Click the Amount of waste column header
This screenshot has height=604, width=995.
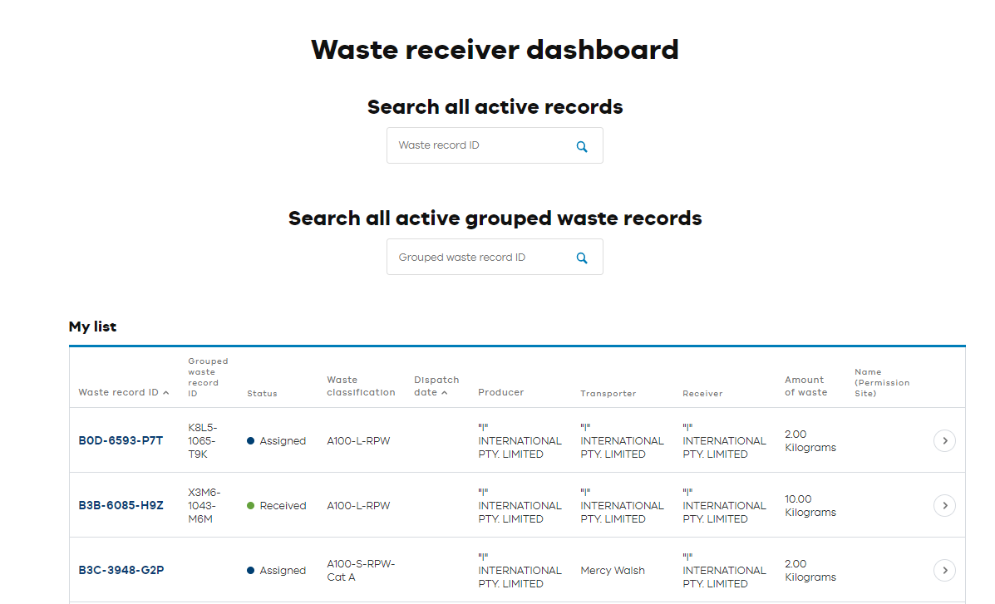[806, 385]
